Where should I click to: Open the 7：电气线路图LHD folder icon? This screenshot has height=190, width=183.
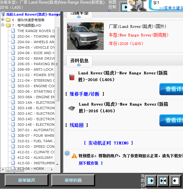tap(8, 25)
